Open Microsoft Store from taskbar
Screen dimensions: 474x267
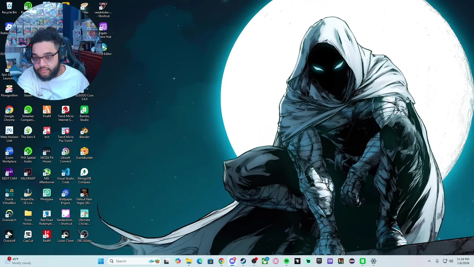pos(210,261)
